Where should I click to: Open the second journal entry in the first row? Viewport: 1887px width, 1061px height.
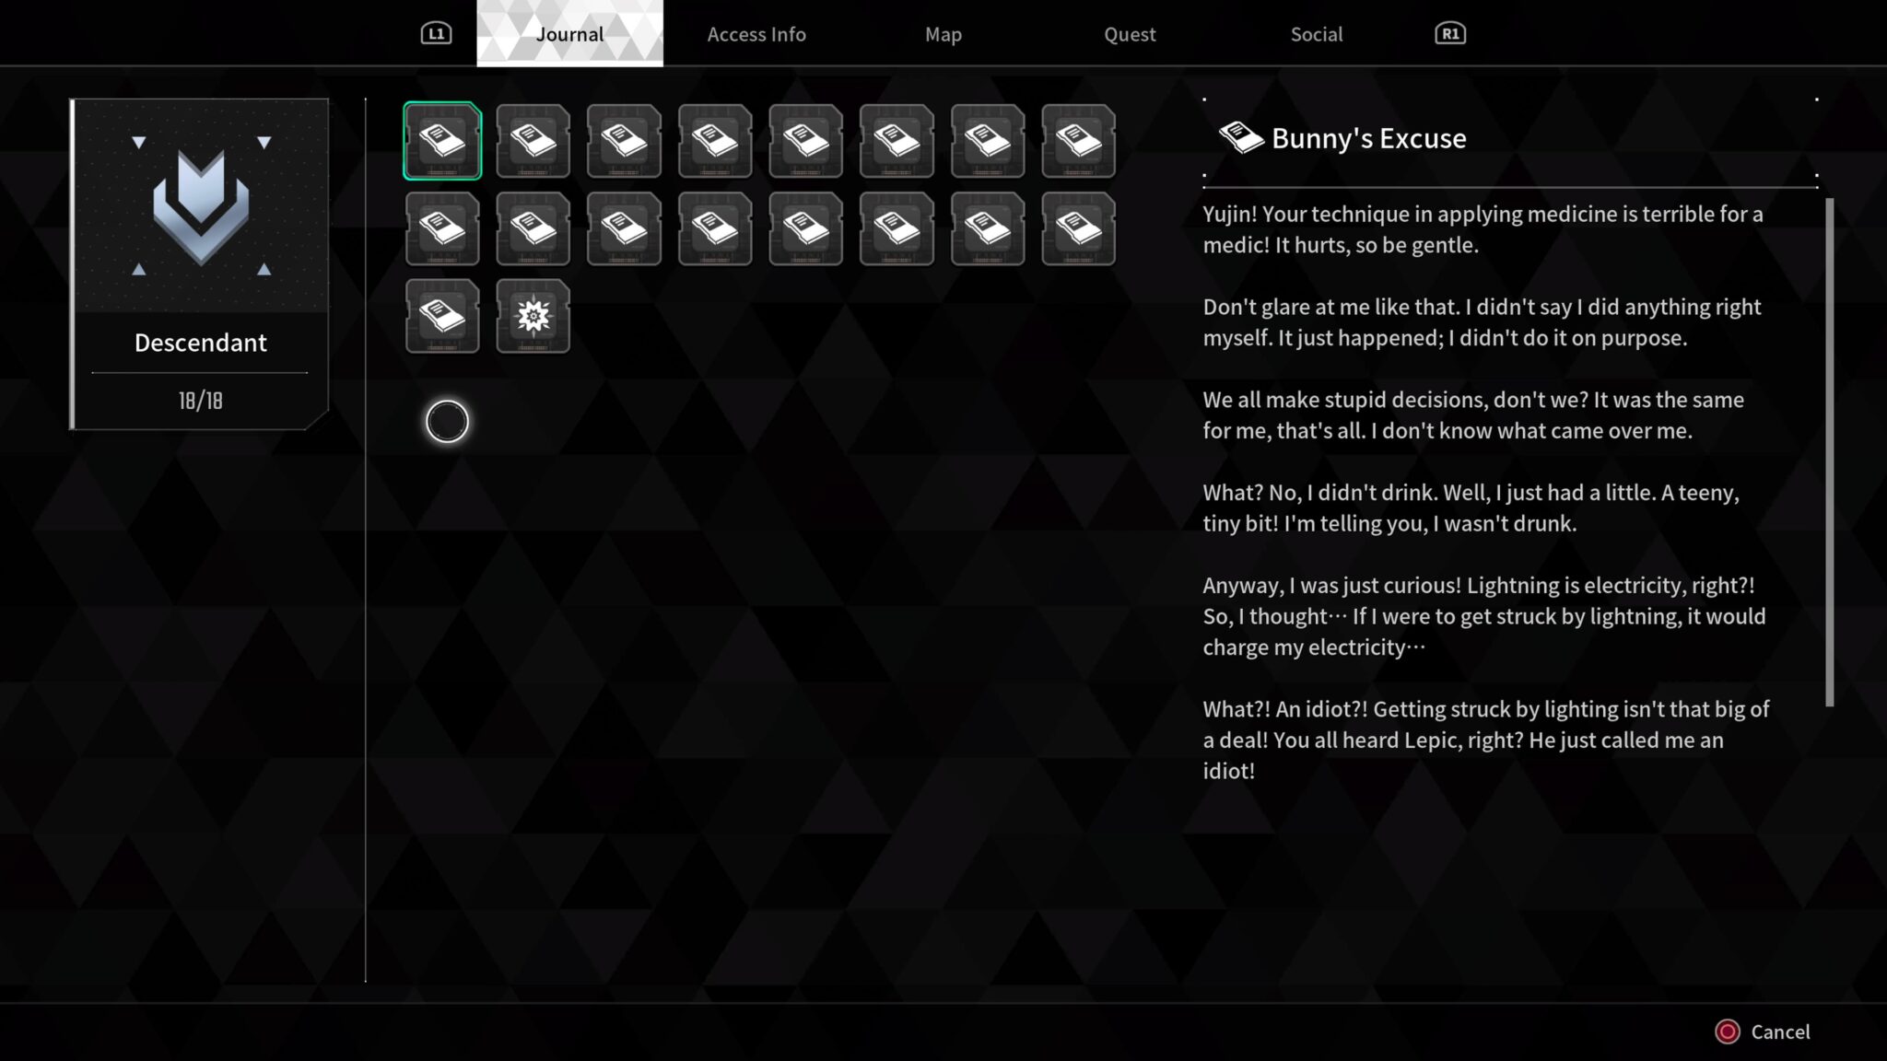[533, 141]
